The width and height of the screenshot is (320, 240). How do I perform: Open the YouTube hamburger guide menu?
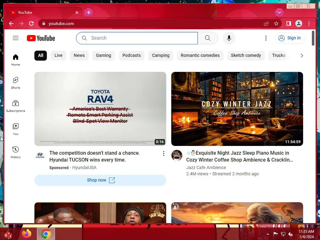click(16, 38)
